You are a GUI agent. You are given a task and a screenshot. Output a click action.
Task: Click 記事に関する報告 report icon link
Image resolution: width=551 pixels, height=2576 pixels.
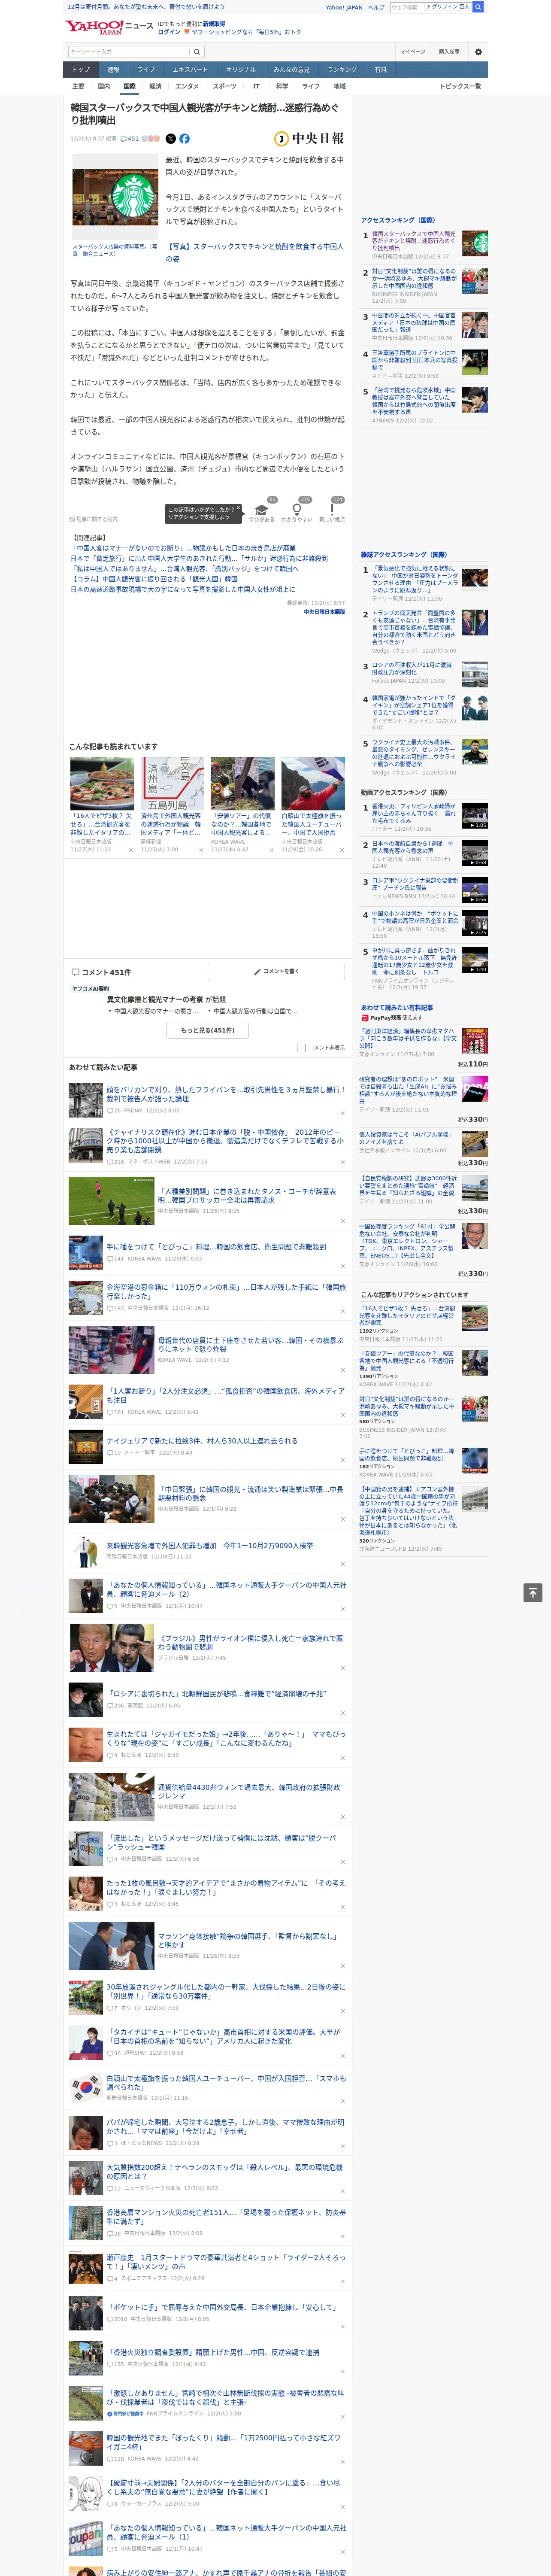(x=94, y=519)
